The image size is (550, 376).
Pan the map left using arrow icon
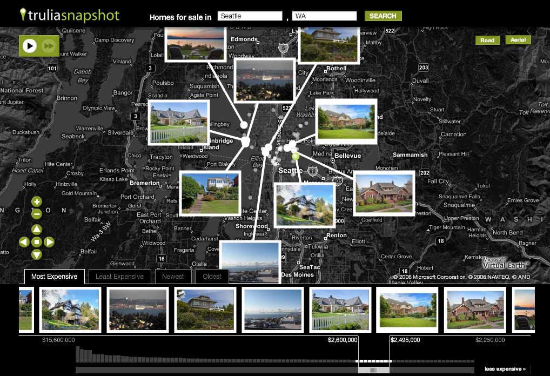24,242
